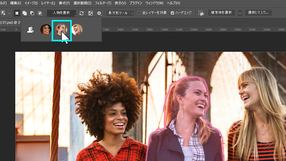Open 選択とマスク workspace

point(258,13)
